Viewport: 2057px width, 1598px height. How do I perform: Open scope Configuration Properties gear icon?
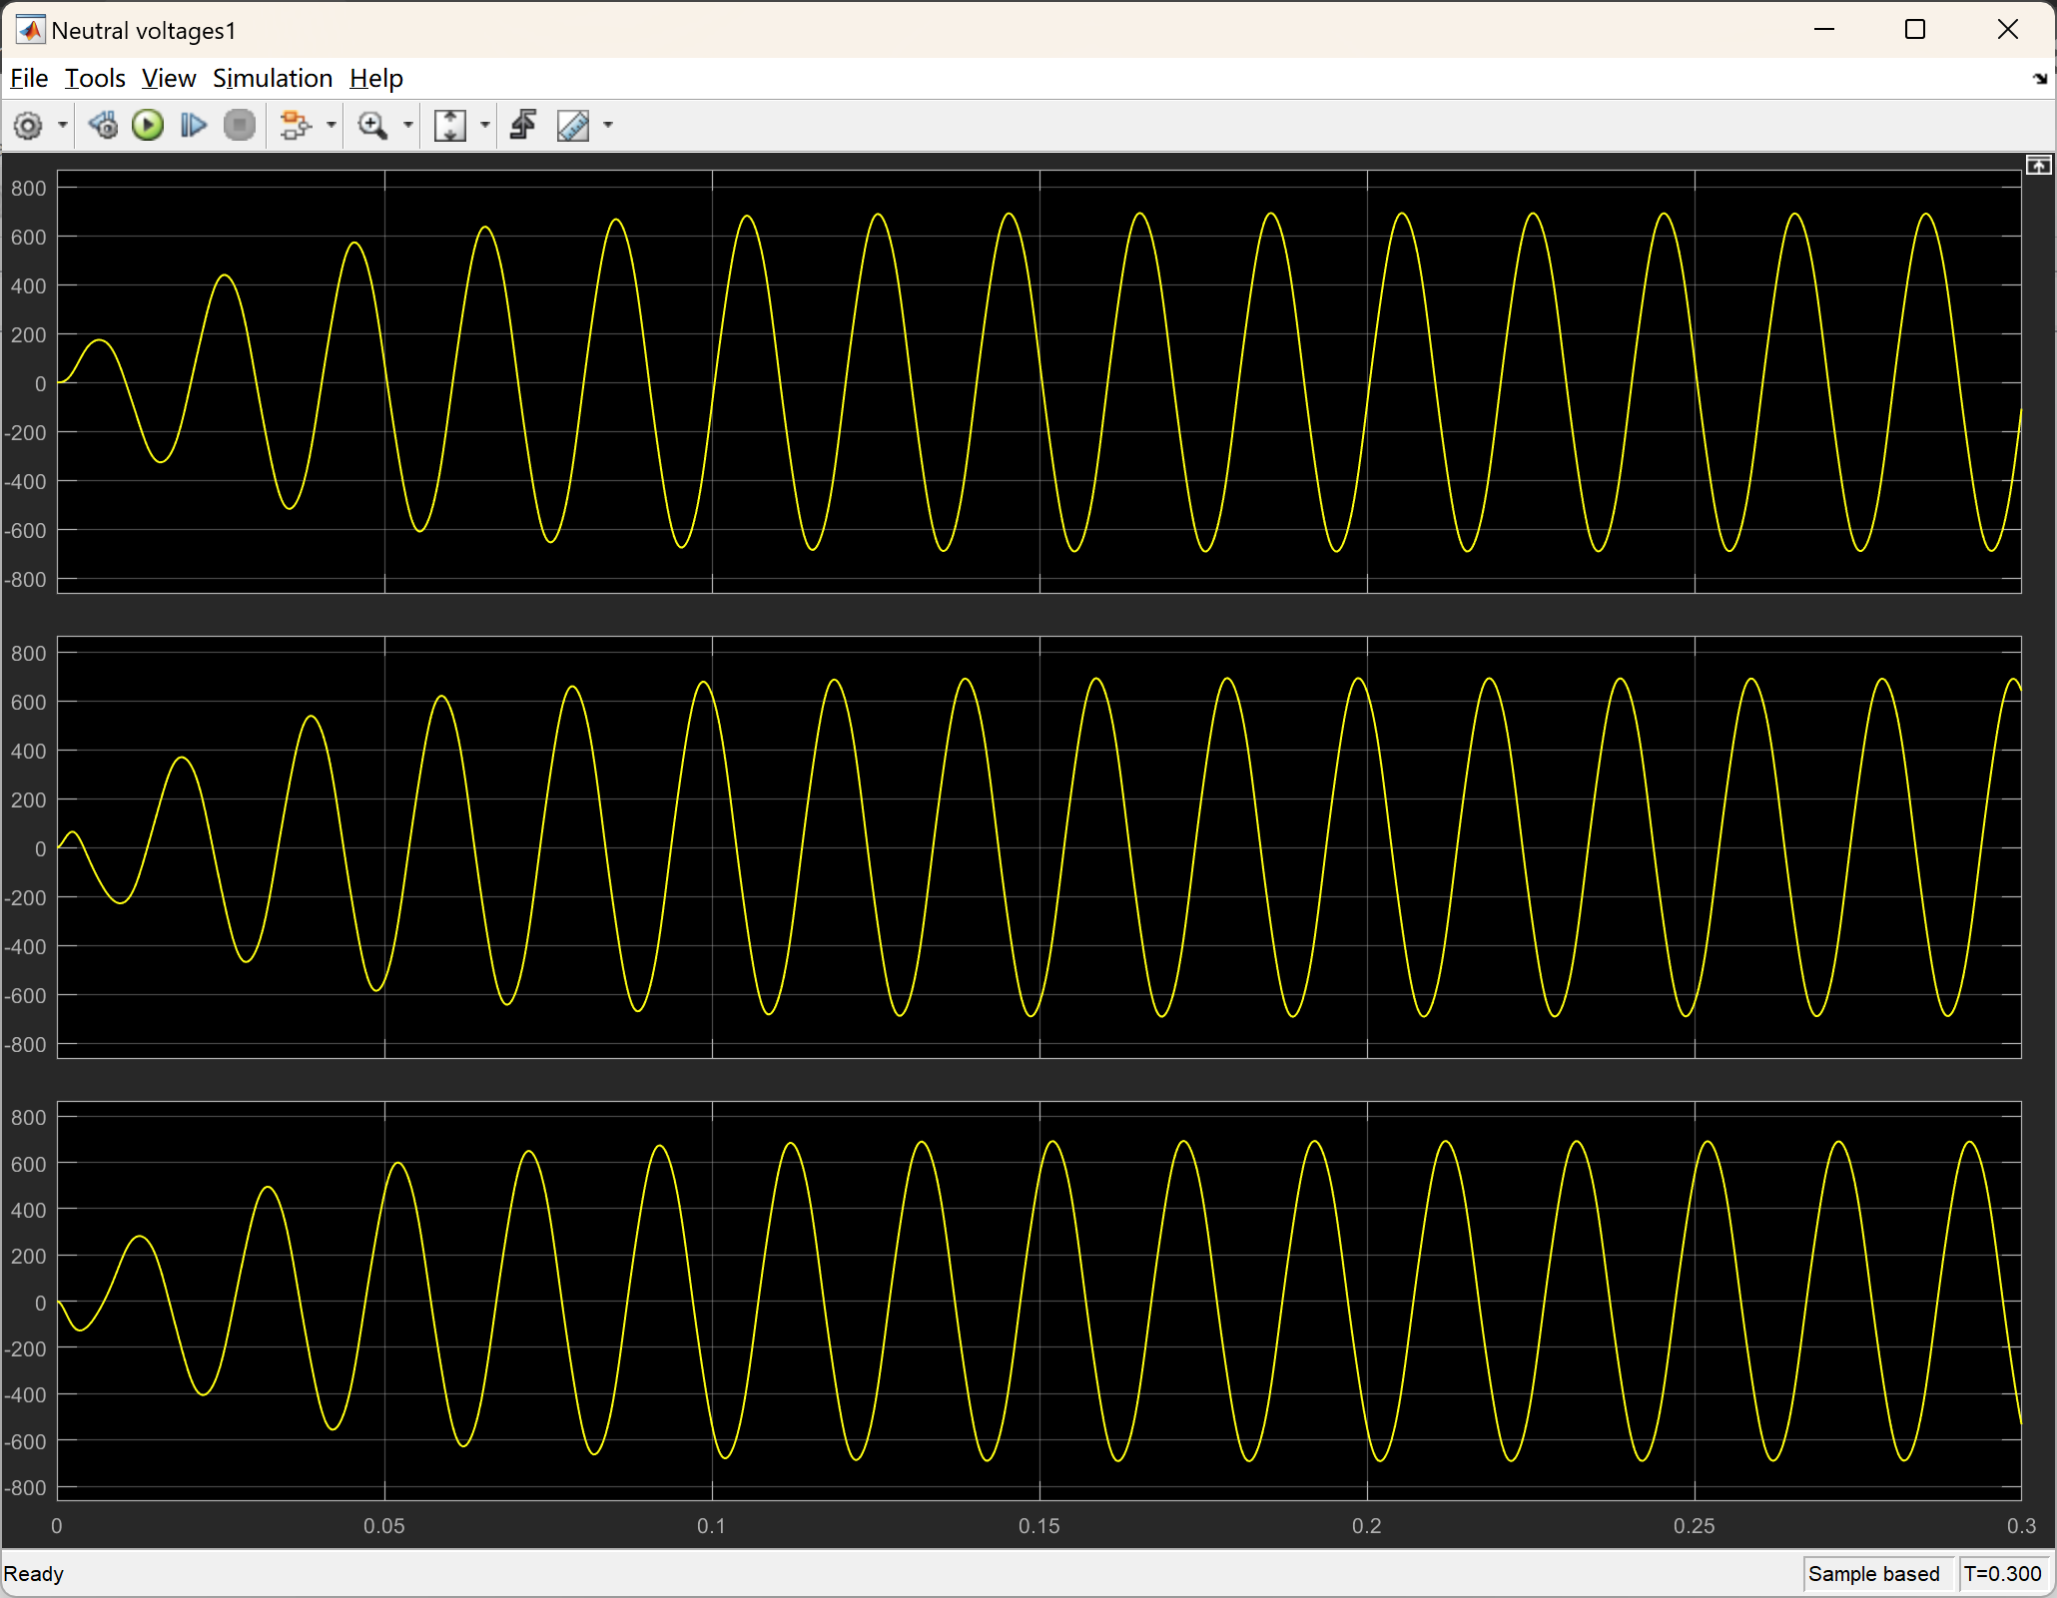click(x=28, y=126)
